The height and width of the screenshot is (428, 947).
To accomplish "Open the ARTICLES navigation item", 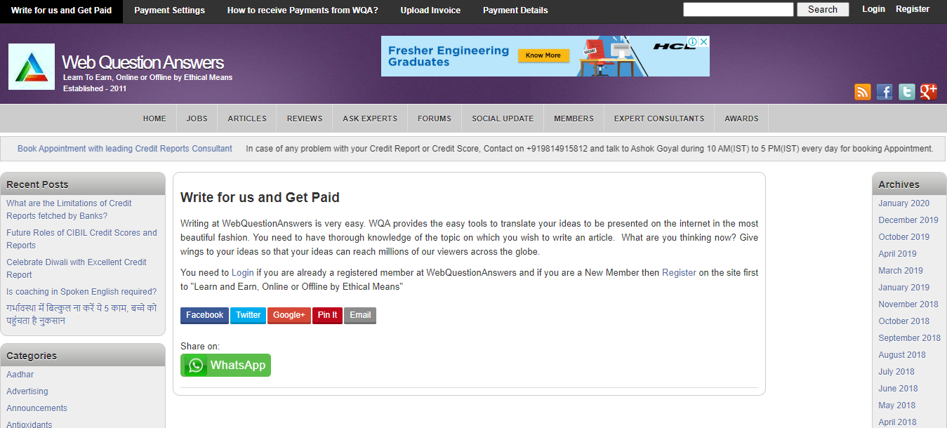I will coord(247,119).
